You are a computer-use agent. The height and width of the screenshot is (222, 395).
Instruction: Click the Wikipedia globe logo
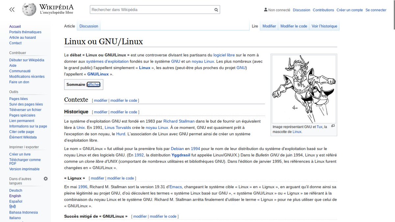point(29,9)
